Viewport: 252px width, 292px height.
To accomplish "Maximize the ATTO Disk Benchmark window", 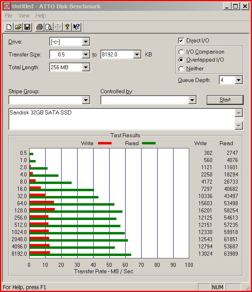I will click(x=236, y=6).
